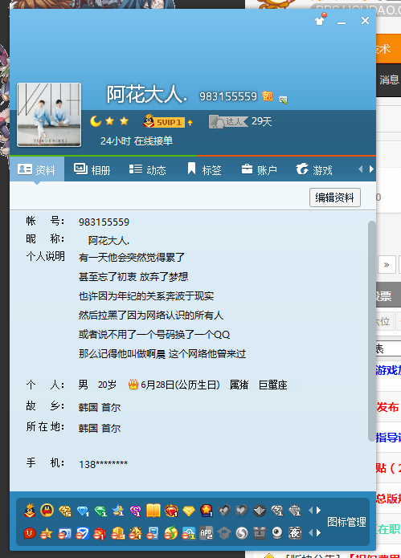Click red 发布 link in background window

click(387, 407)
